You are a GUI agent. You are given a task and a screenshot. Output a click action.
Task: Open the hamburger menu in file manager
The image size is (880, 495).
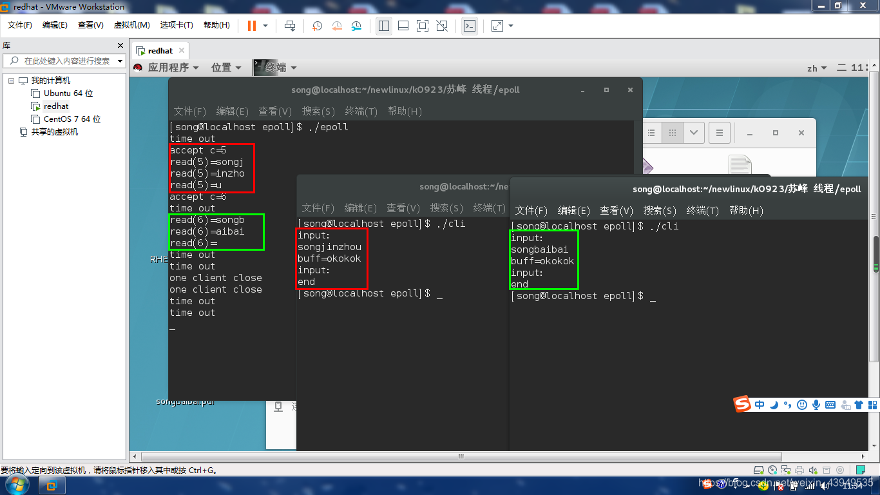[x=720, y=133]
